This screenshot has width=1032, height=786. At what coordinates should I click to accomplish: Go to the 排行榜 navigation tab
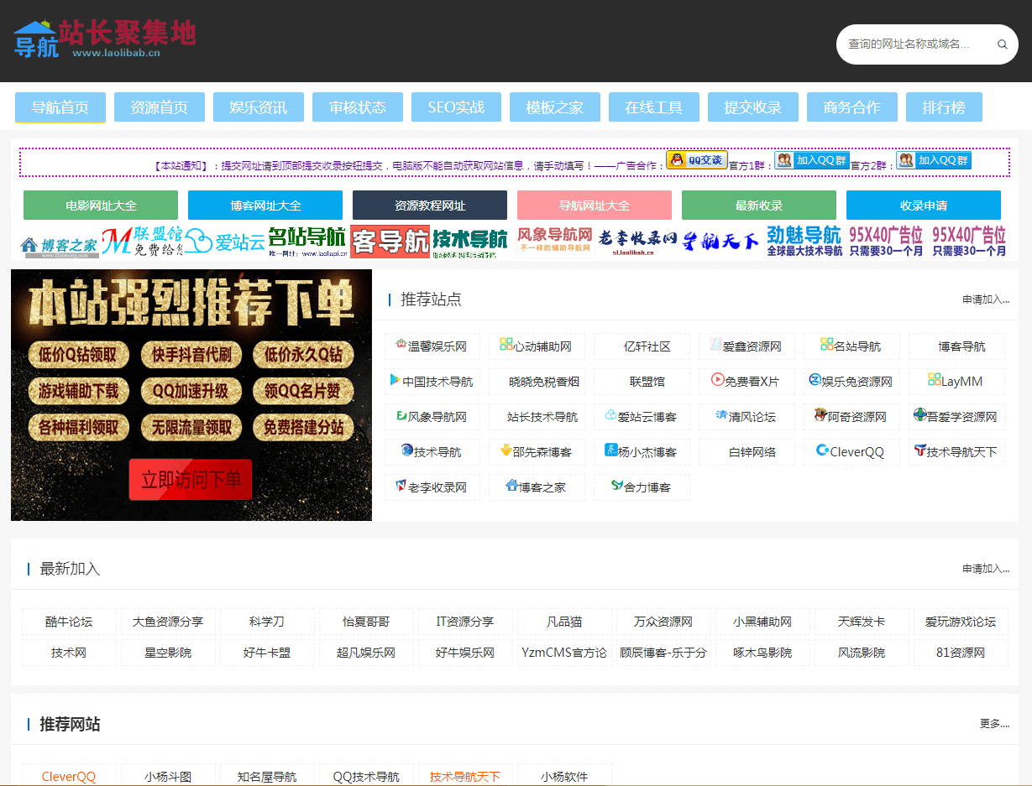[943, 107]
